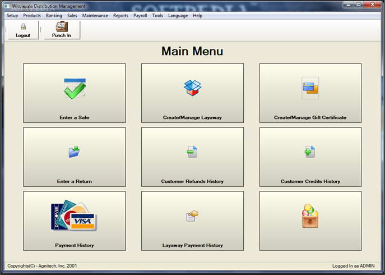
Task: Click the gift certificate cards icon
Action: [310, 88]
